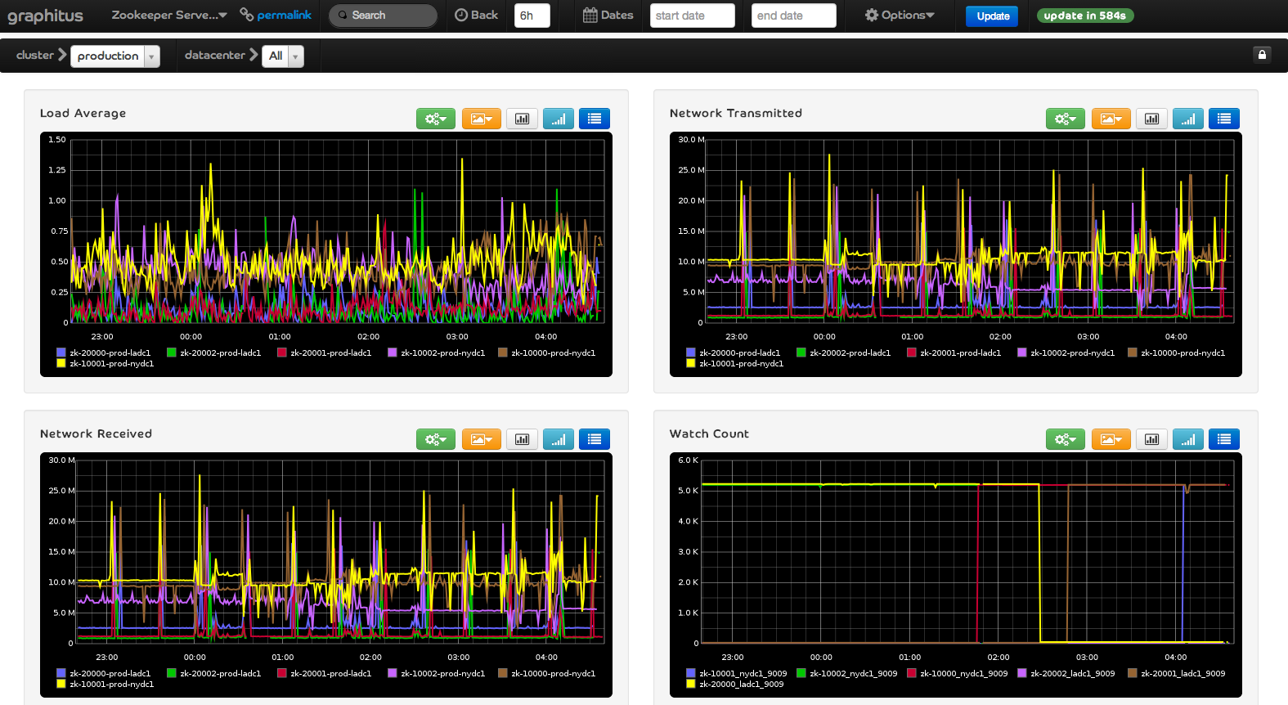Screen dimensions: 1288x705
Task: Open Watch Count green settings gear
Action: [x=1066, y=439]
